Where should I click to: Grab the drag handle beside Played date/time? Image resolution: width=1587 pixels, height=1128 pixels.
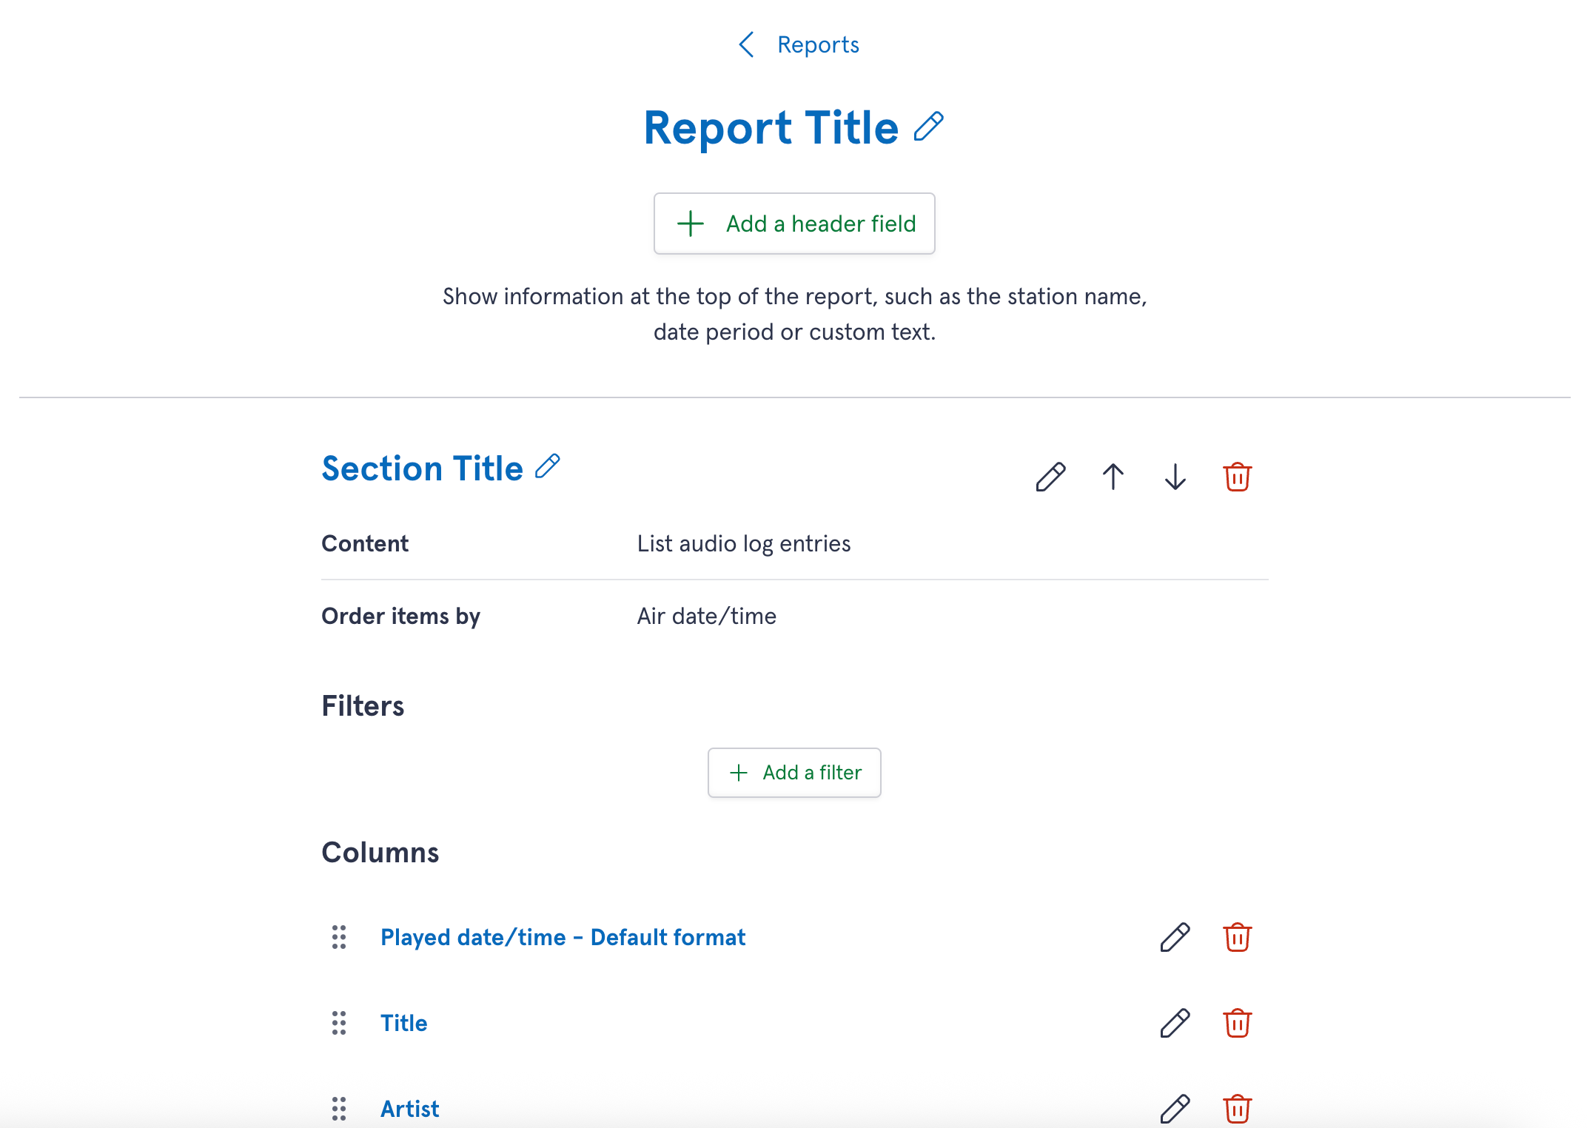point(340,936)
